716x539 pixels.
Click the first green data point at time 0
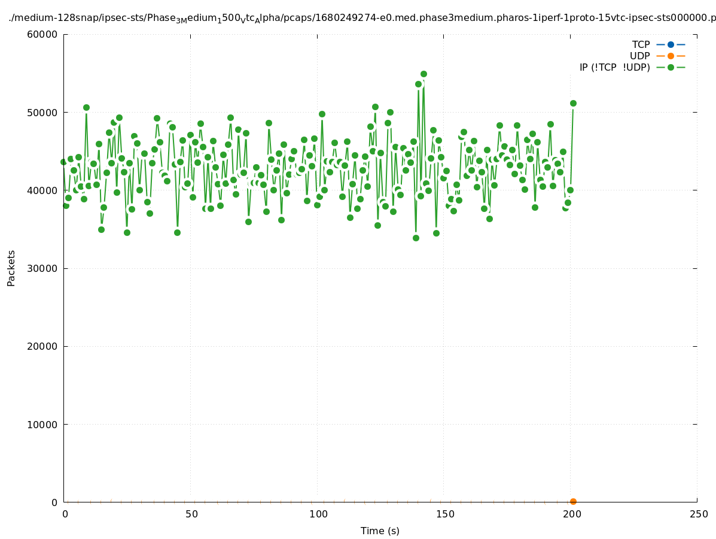coord(63,162)
